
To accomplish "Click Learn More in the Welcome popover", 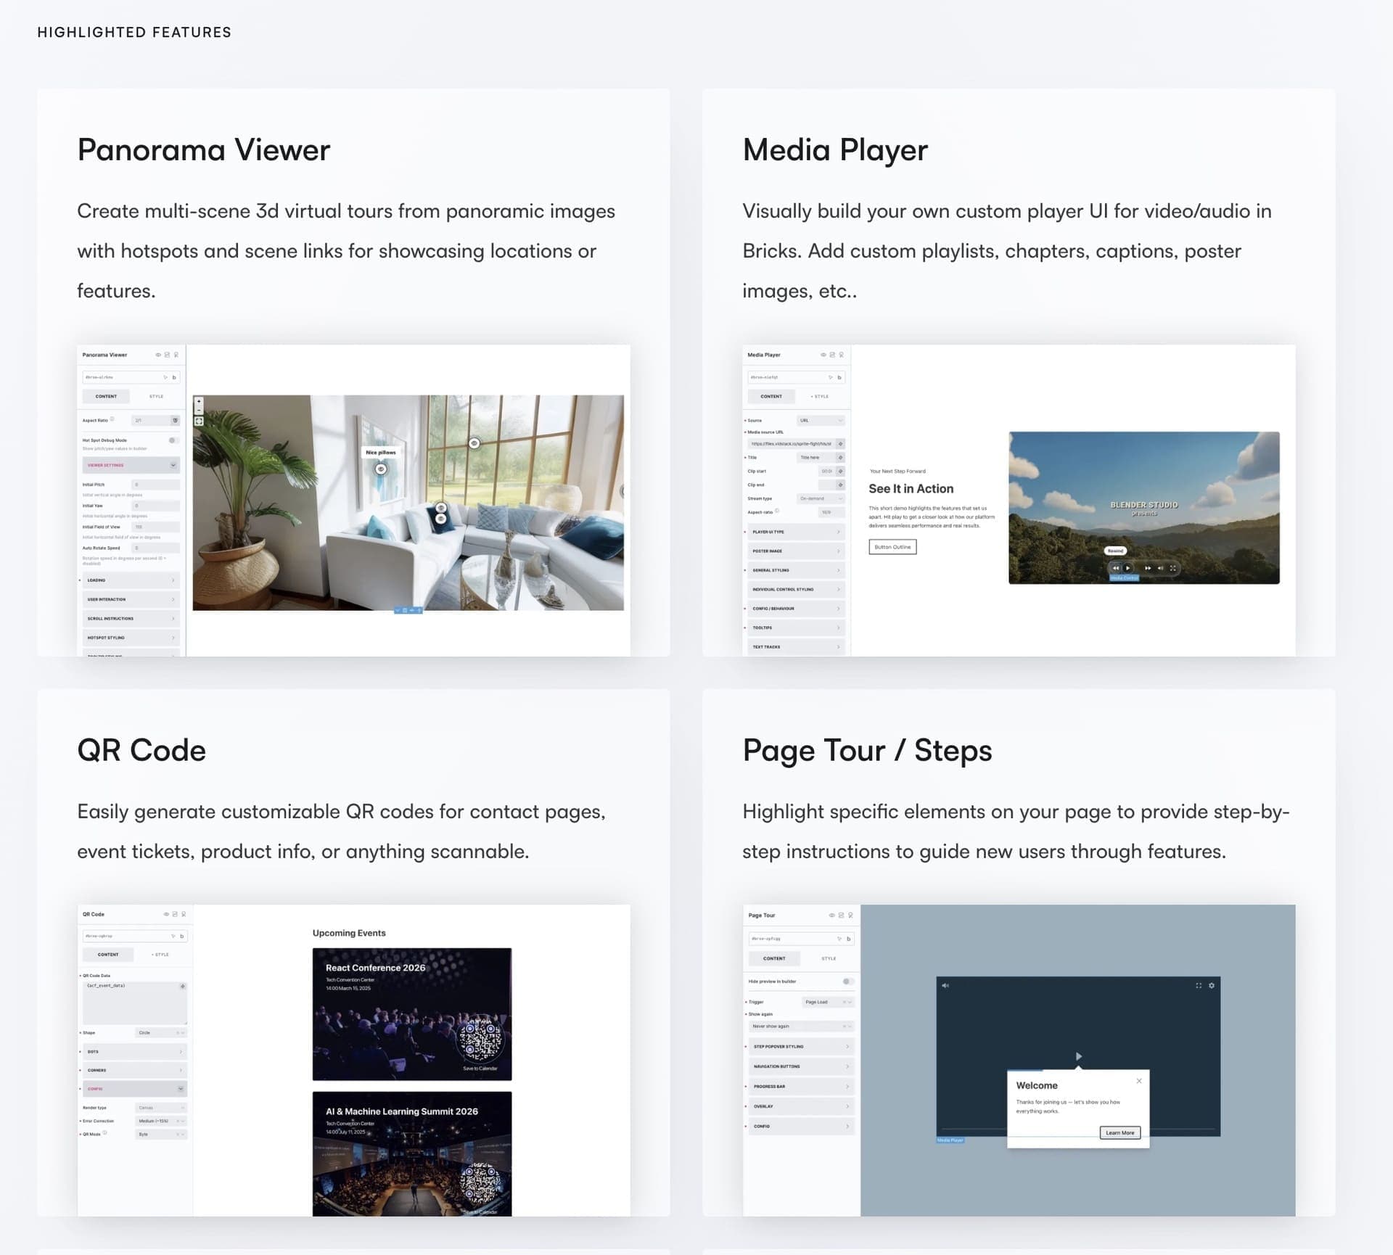I will (1120, 1132).
